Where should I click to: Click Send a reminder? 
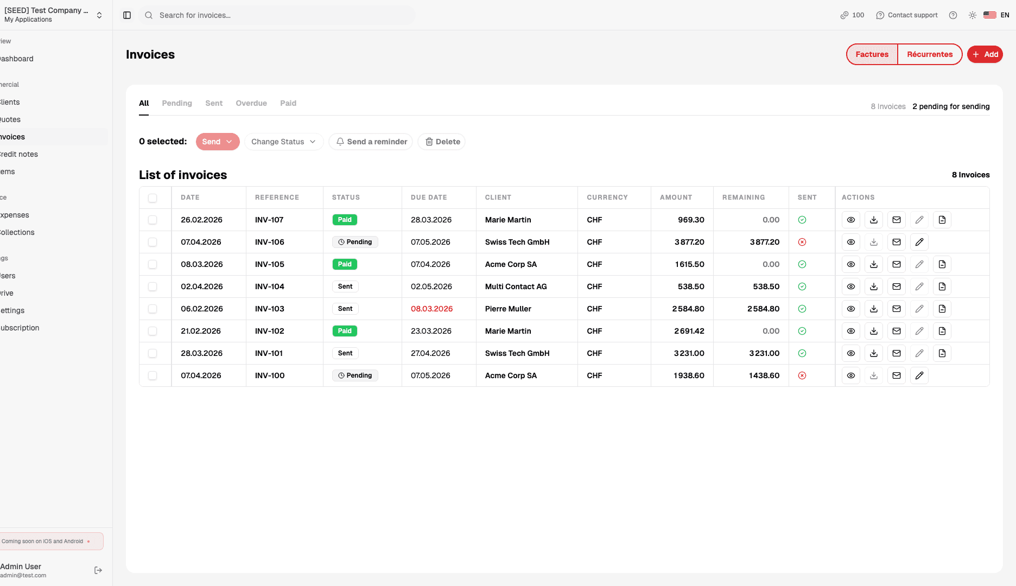point(371,142)
